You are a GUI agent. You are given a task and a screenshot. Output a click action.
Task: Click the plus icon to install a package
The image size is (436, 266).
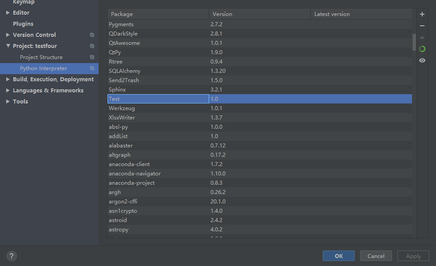[x=422, y=14]
